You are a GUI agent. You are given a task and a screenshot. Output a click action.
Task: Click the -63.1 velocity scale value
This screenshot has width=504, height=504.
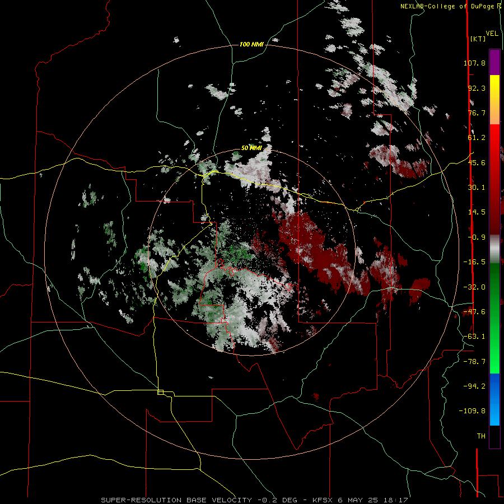coord(474,337)
